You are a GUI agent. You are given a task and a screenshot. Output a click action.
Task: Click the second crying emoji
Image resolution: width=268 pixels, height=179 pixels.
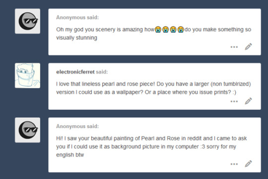(166, 30)
